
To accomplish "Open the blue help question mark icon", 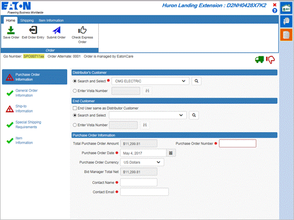I will (275, 11).
